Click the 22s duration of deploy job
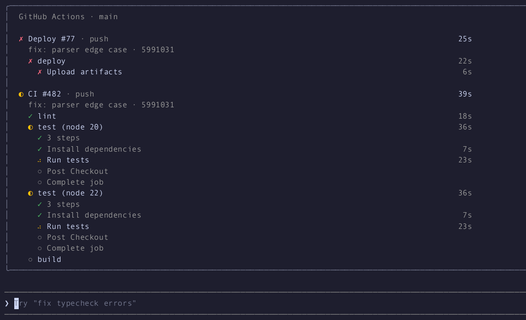526x320 pixels. 465,61
